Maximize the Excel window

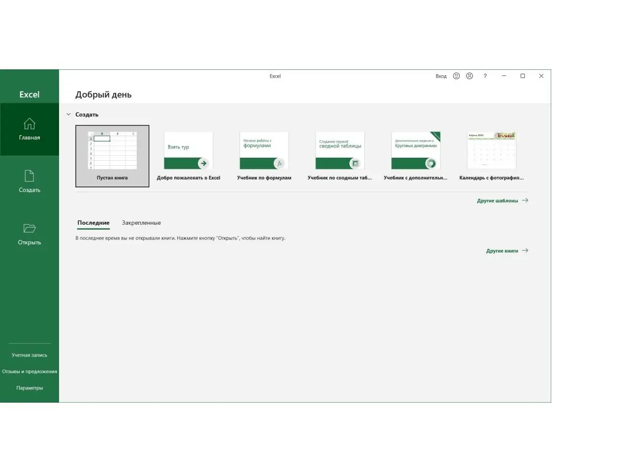coord(523,76)
